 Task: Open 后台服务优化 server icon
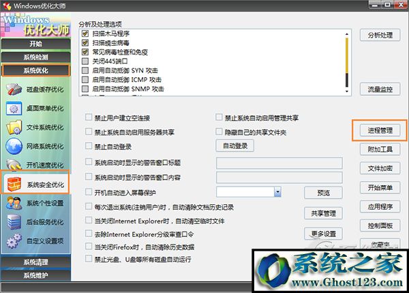coord(14,222)
